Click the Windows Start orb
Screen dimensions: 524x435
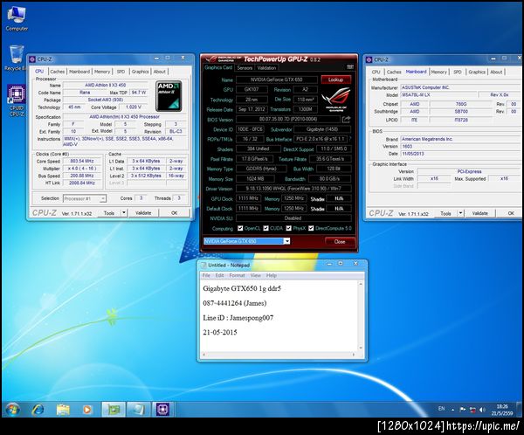click(x=12, y=408)
